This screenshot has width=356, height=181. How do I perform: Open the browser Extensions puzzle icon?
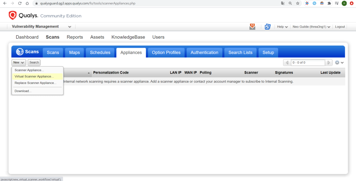[x=329, y=4]
